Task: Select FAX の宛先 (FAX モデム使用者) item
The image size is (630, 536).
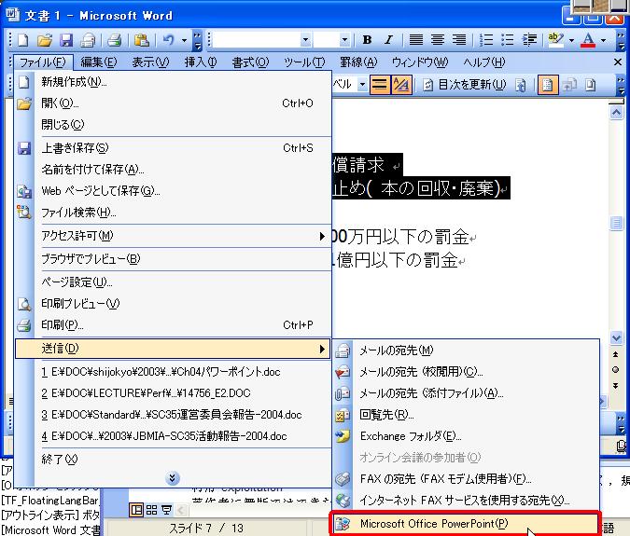Action: [466, 479]
